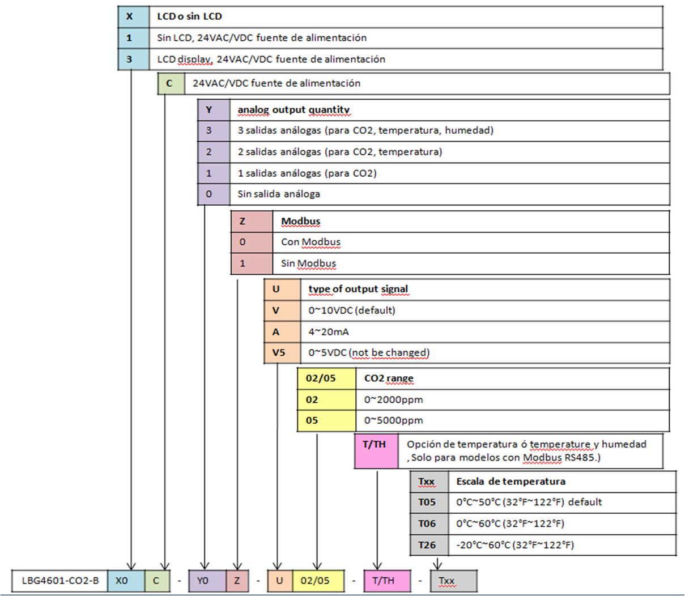This screenshot has height=596, width=685.
Task: Select '0°C~50°C (32°F~122°F) default' text
Action: pos(529,503)
